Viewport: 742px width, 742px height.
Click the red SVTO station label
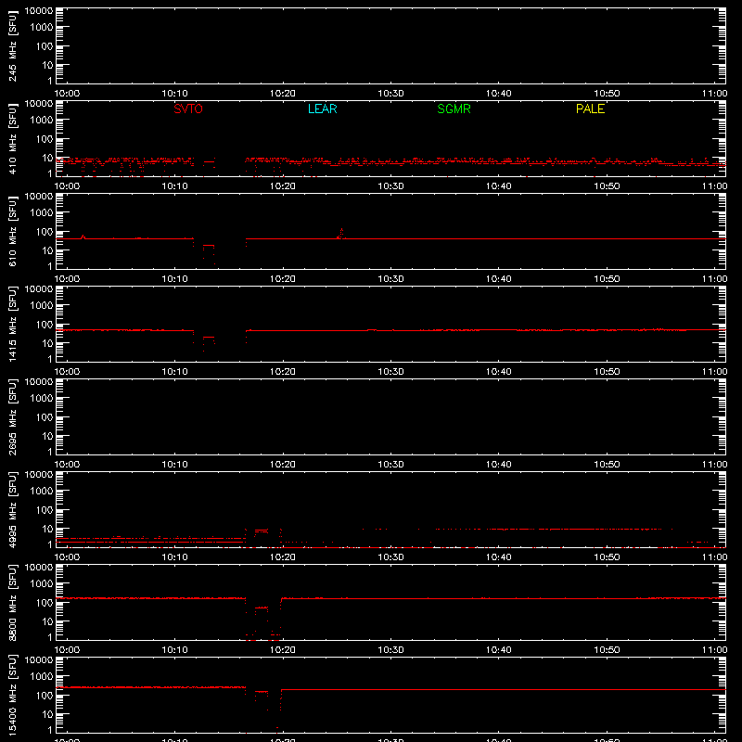(188, 109)
